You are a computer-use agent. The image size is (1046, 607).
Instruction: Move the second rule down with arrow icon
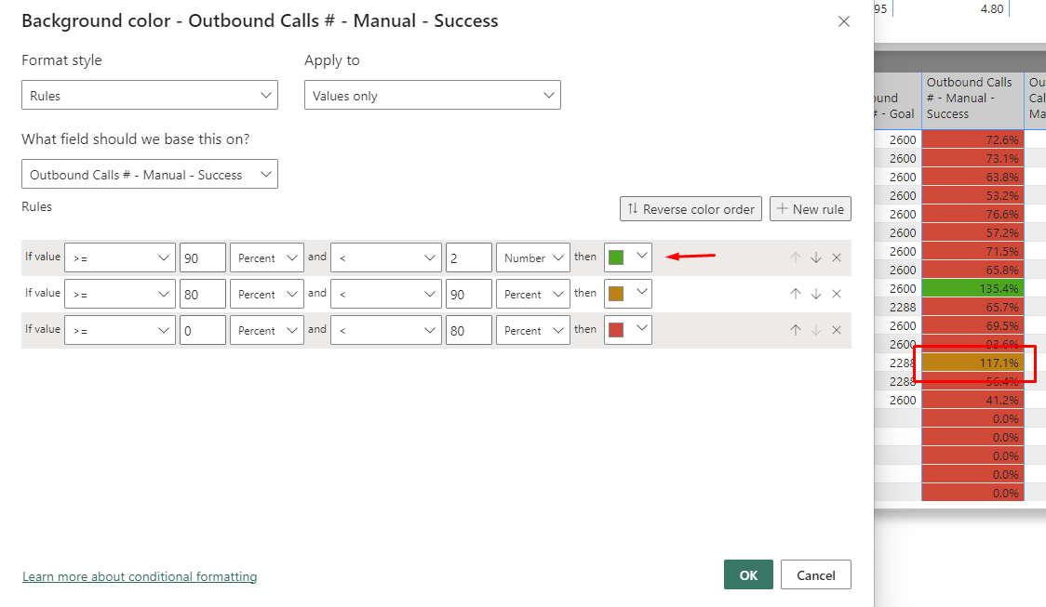(x=816, y=294)
